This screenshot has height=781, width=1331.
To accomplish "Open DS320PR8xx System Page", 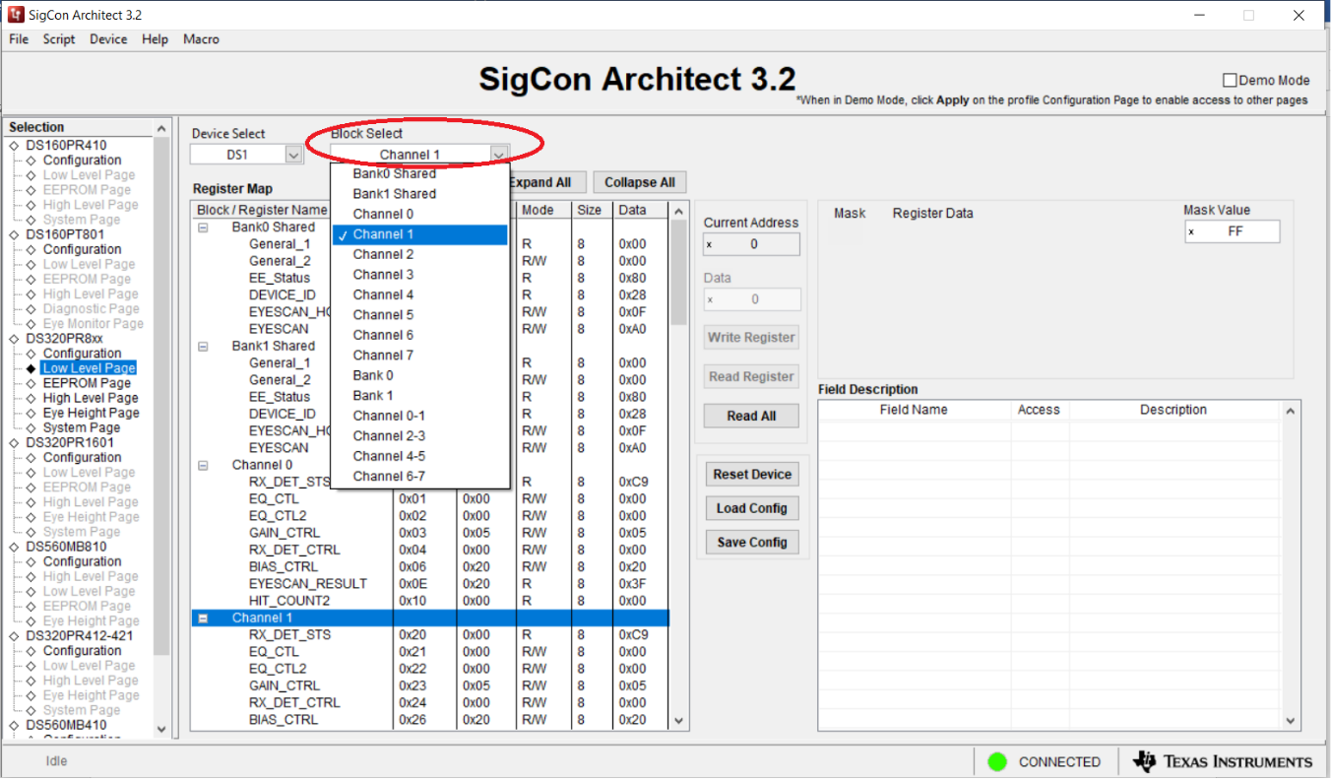I will [x=82, y=427].
